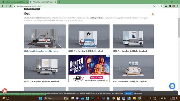
Task: Open File Explorer from the taskbar
Action: coord(134,98)
